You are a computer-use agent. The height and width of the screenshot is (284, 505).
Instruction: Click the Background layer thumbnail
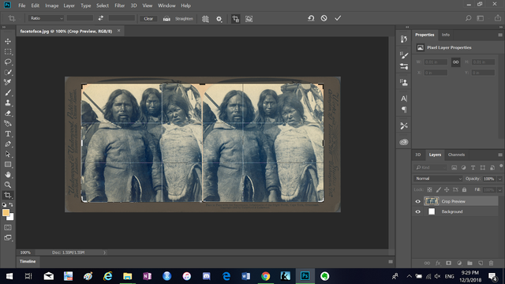pyautogui.click(x=432, y=211)
